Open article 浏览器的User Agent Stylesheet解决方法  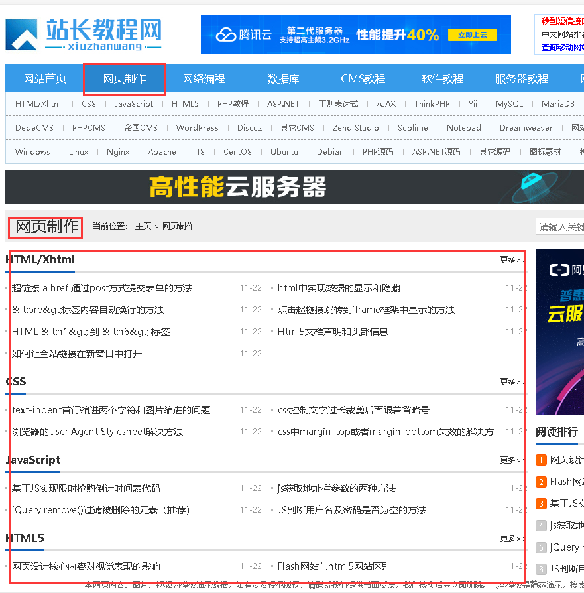[97, 432]
